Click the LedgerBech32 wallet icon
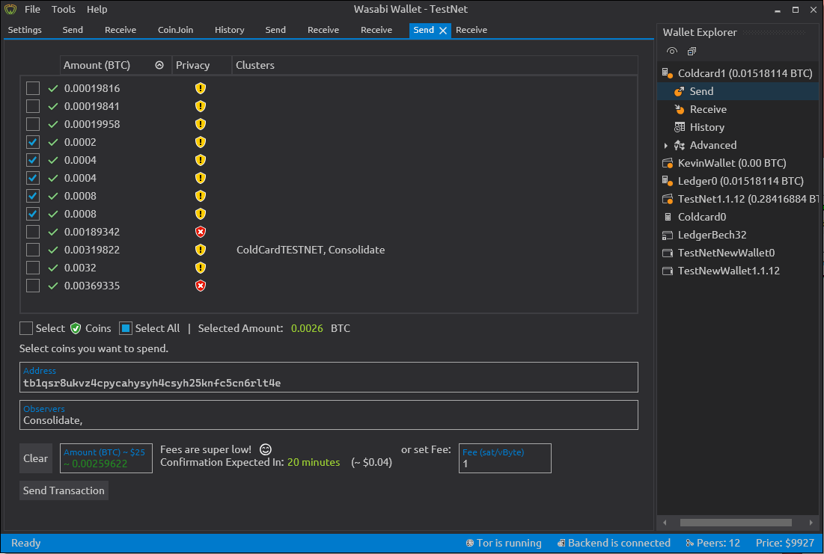Image resolution: width=824 pixels, height=554 pixels. pos(668,235)
